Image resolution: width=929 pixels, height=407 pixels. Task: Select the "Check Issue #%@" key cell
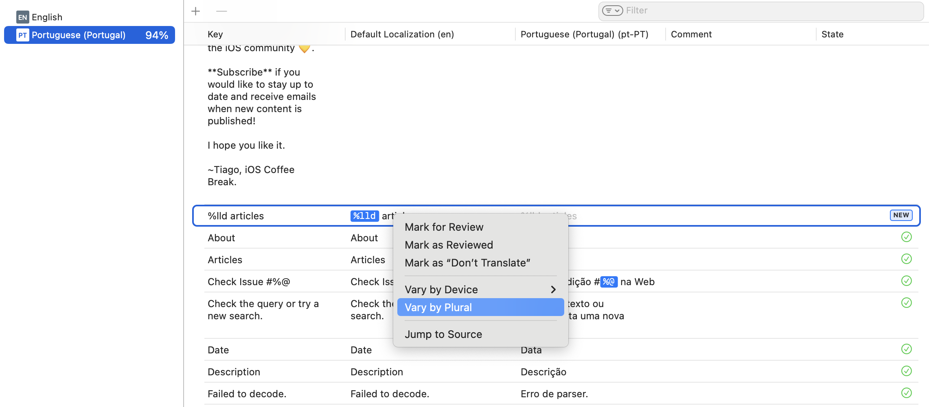coord(249,282)
